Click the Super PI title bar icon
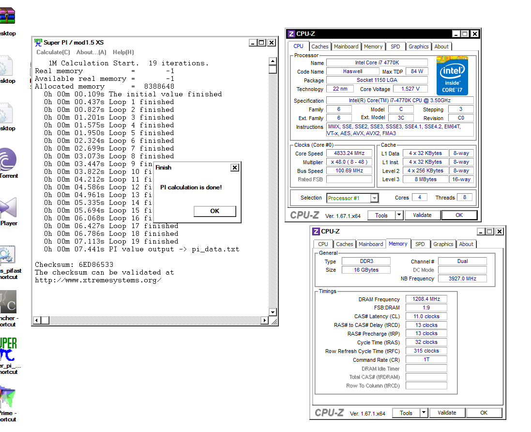The image size is (531, 432). pos(38,43)
